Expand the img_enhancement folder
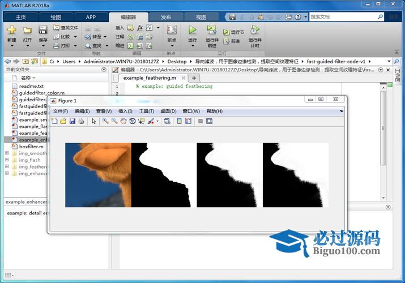Viewport: 405px width, 283px height. click(7, 173)
